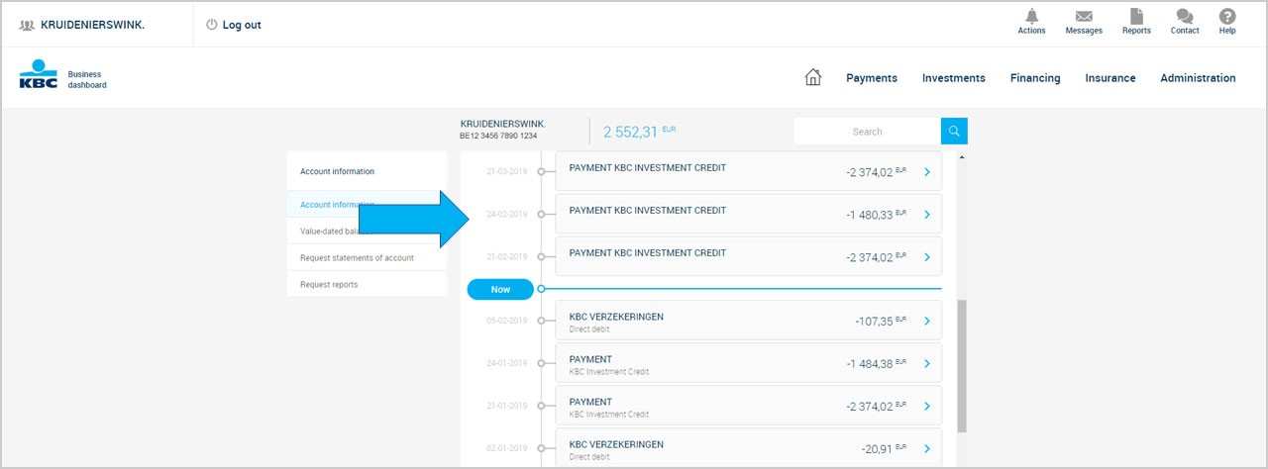The height and width of the screenshot is (469, 1268).
Task: Click the Now timeline marker
Action: pyautogui.click(x=500, y=289)
